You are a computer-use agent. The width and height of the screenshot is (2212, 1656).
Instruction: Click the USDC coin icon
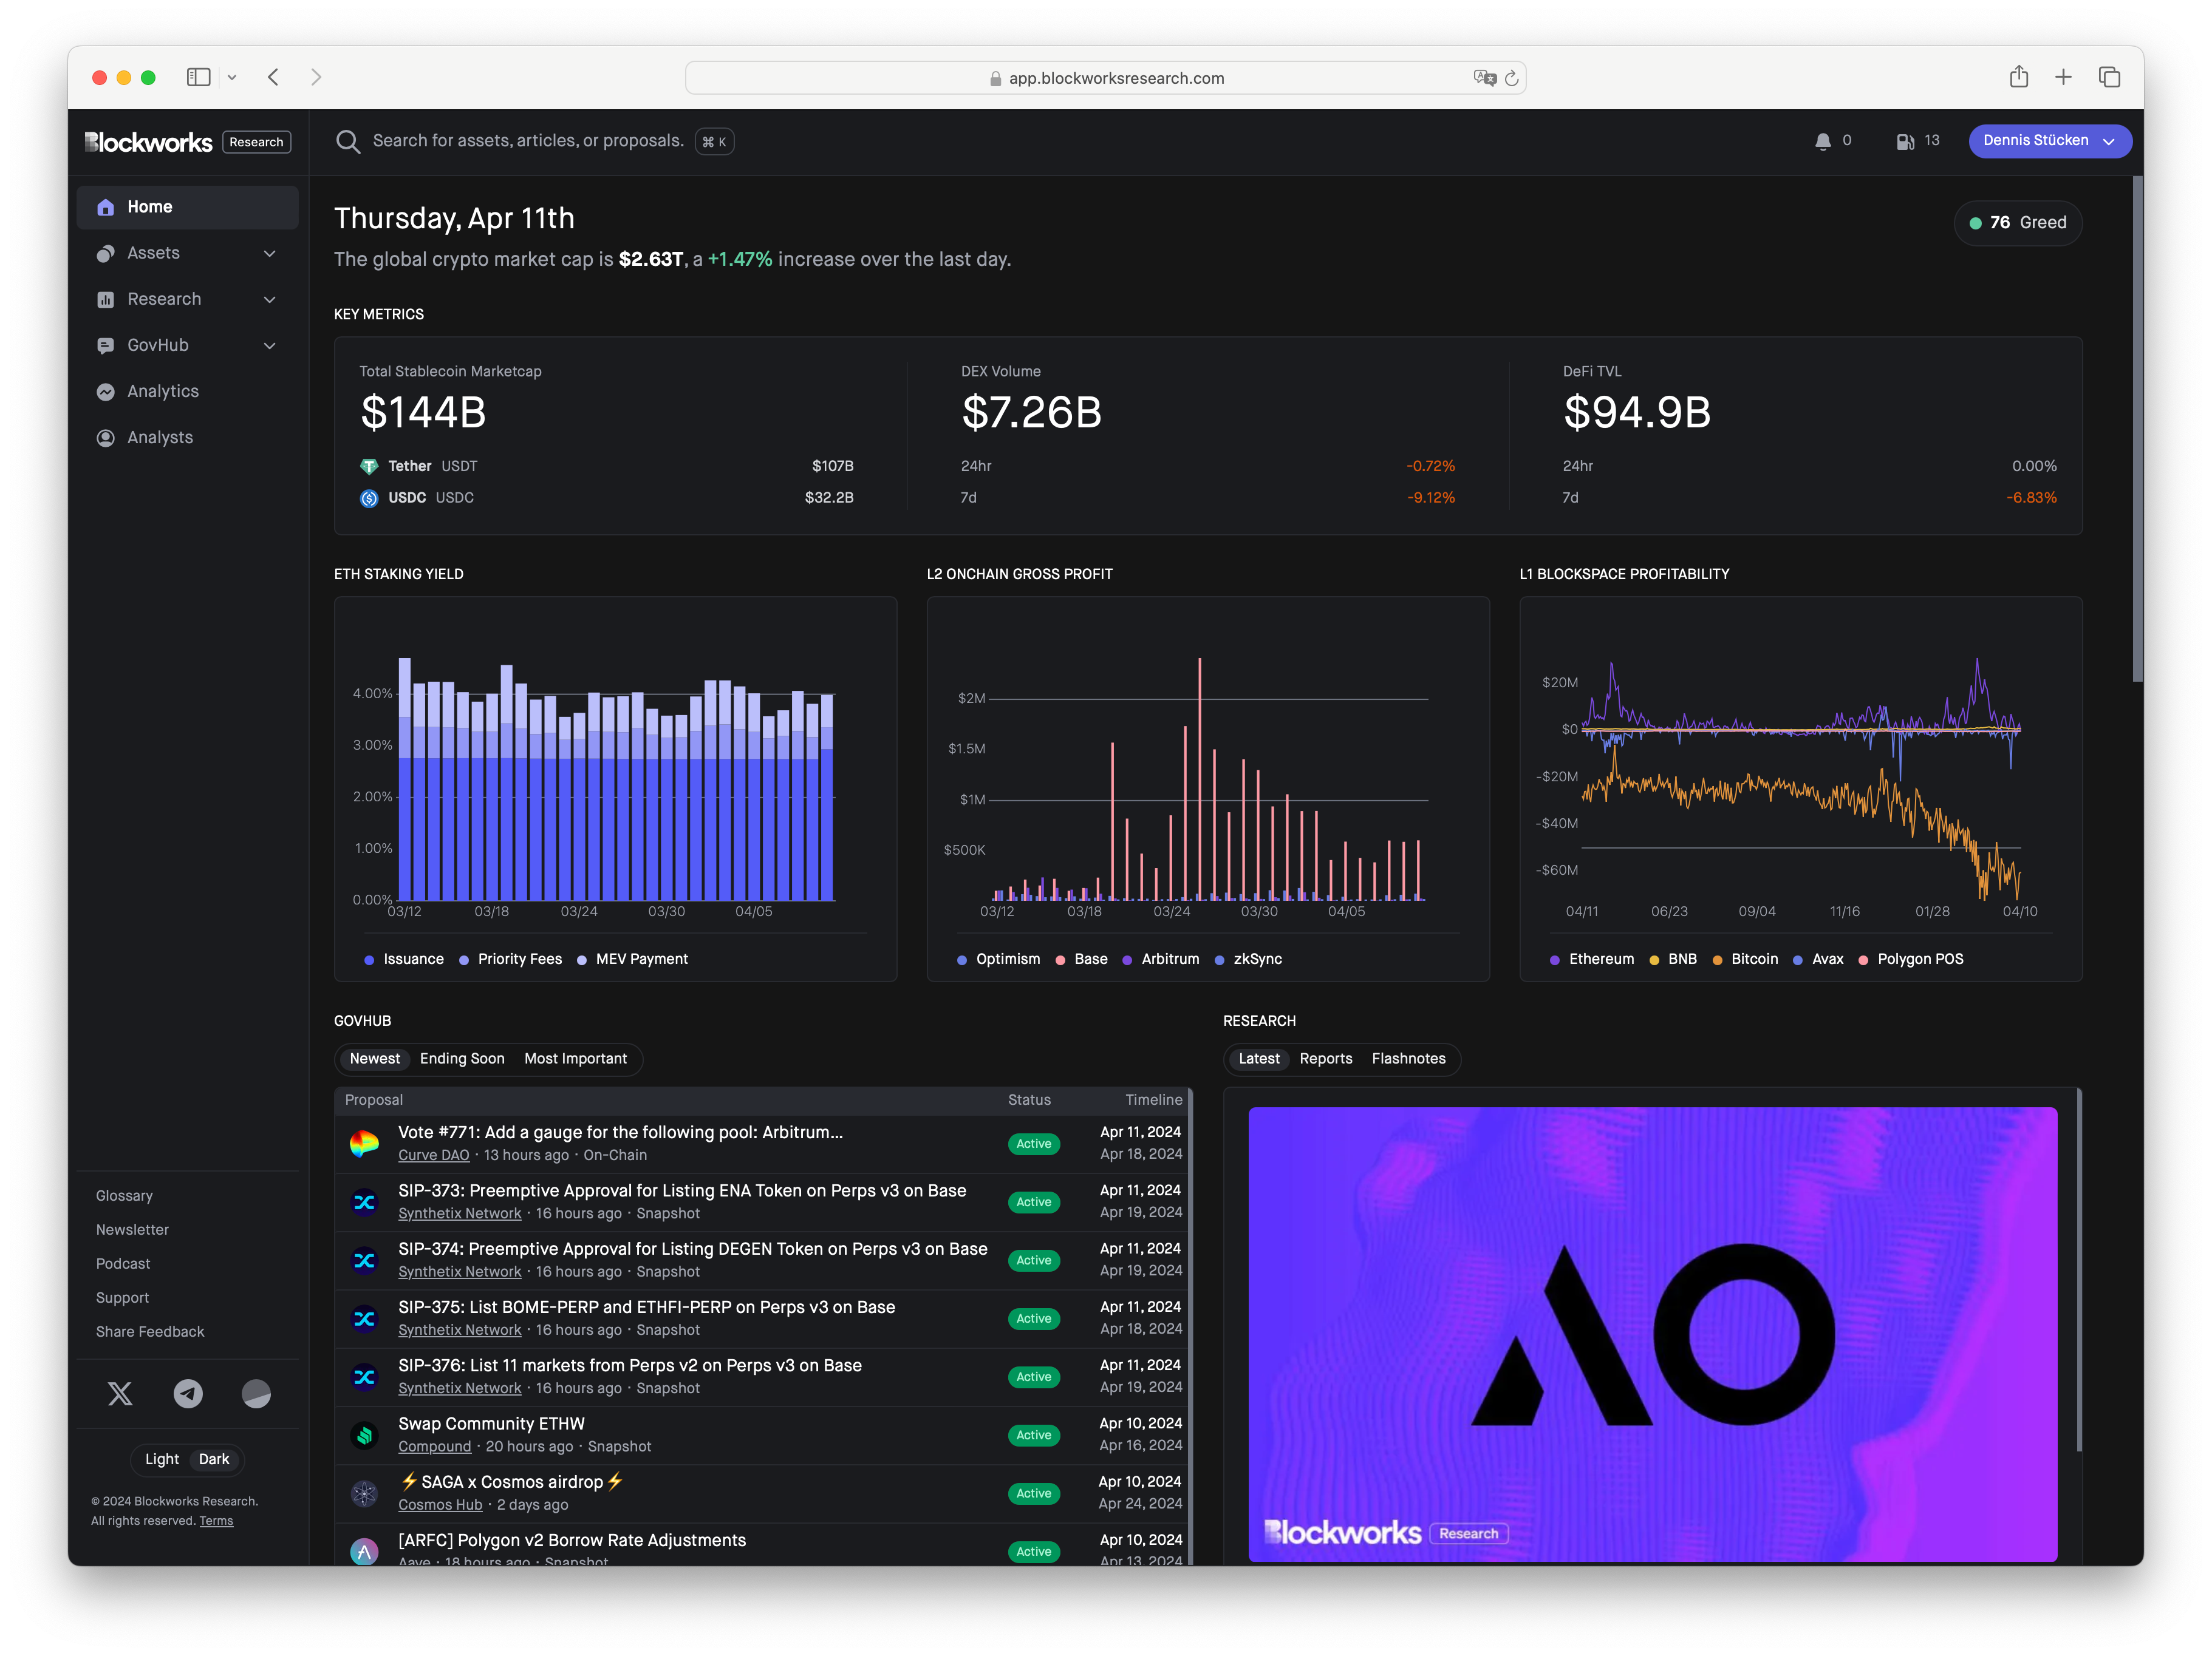point(369,498)
